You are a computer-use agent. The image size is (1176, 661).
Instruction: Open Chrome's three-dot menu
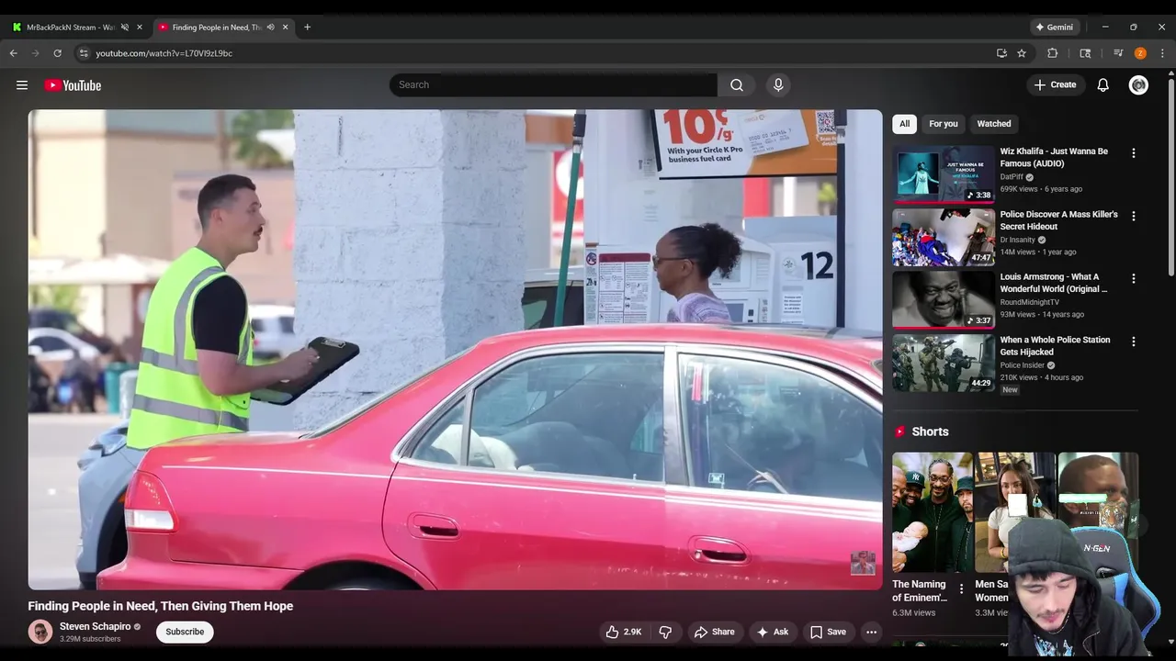[x=1162, y=53]
